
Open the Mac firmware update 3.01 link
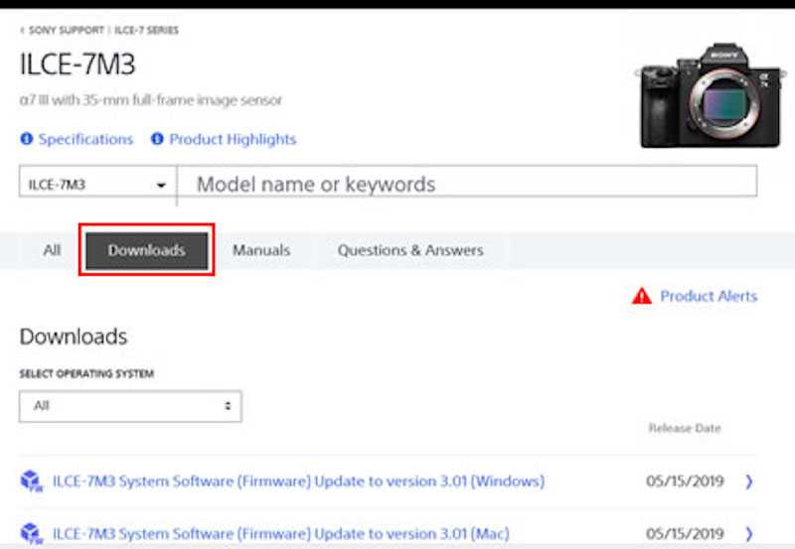[x=281, y=533]
